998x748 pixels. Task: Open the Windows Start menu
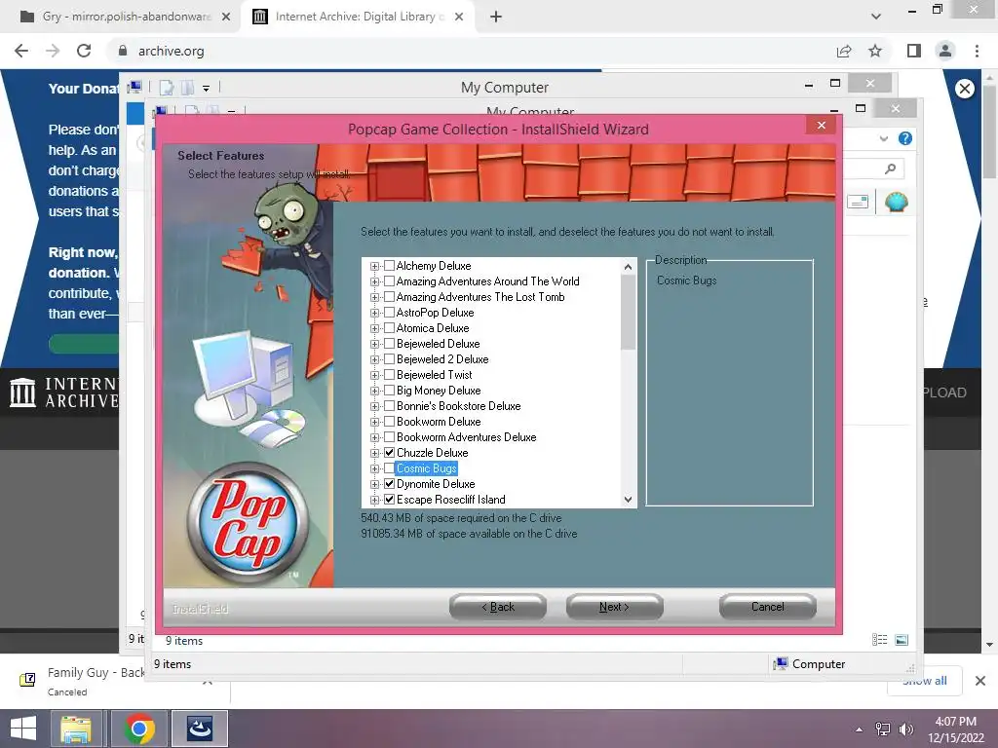click(23, 729)
